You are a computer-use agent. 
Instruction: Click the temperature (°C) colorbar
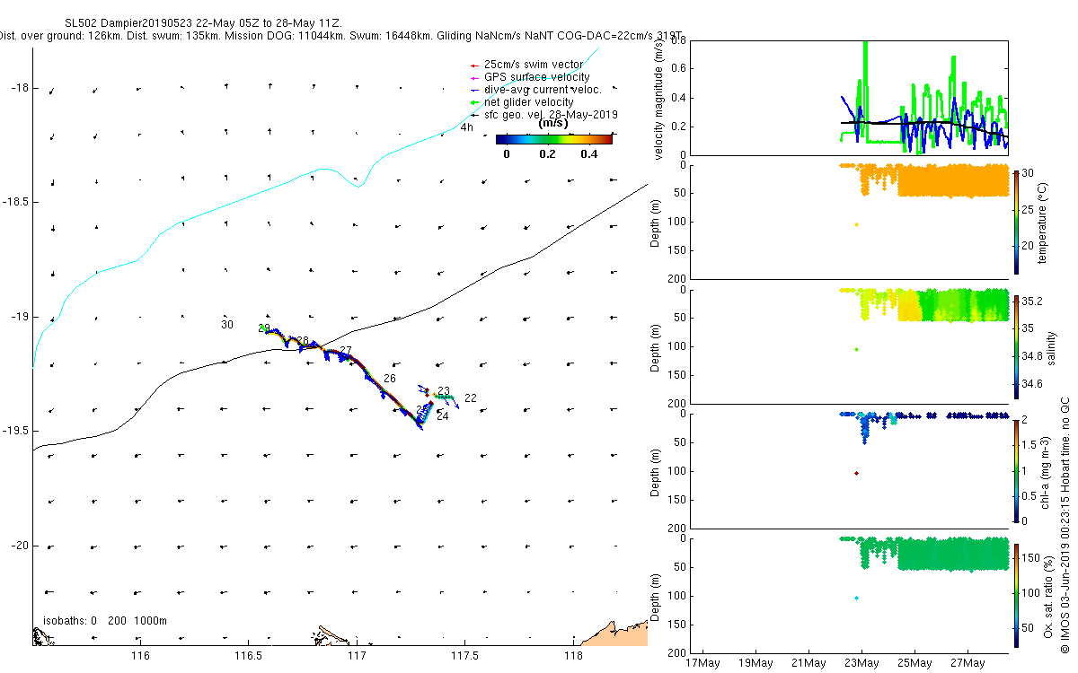[x=1016, y=222]
